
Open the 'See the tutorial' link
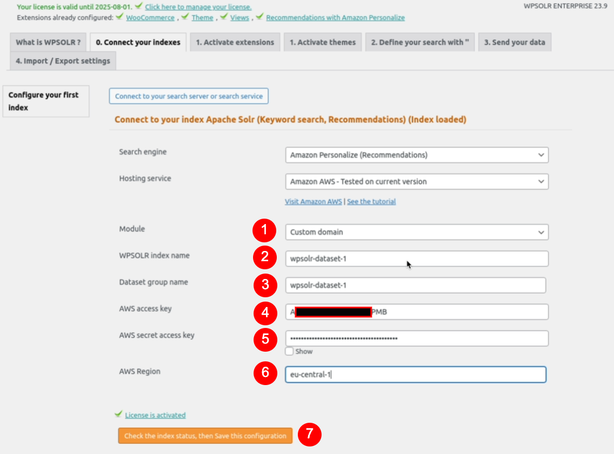click(x=371, y=201)
